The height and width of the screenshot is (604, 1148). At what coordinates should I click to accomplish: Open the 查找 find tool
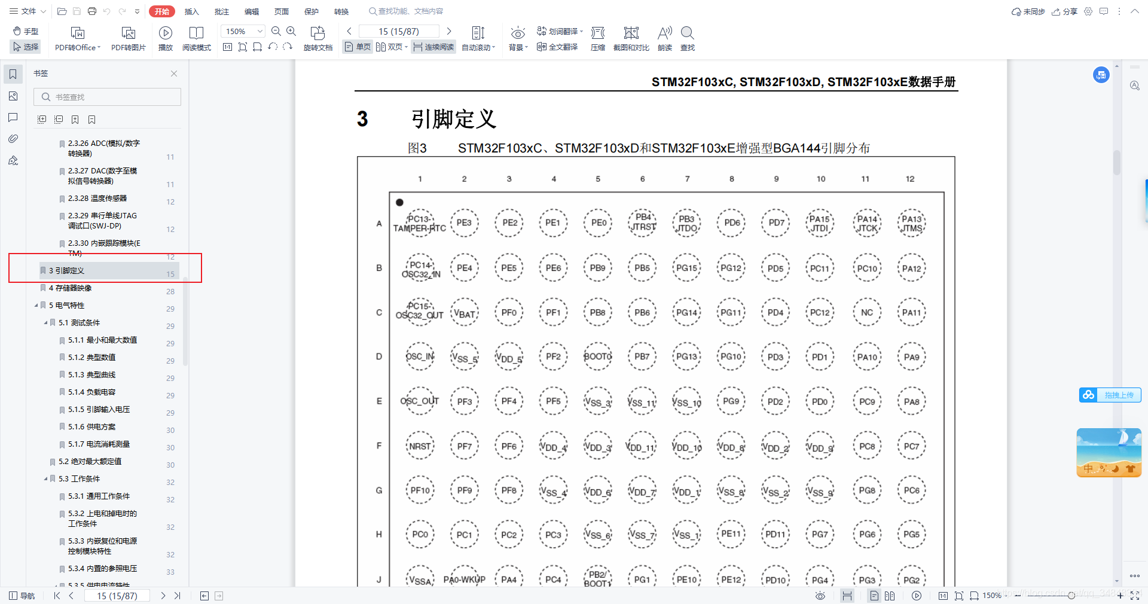688,39
